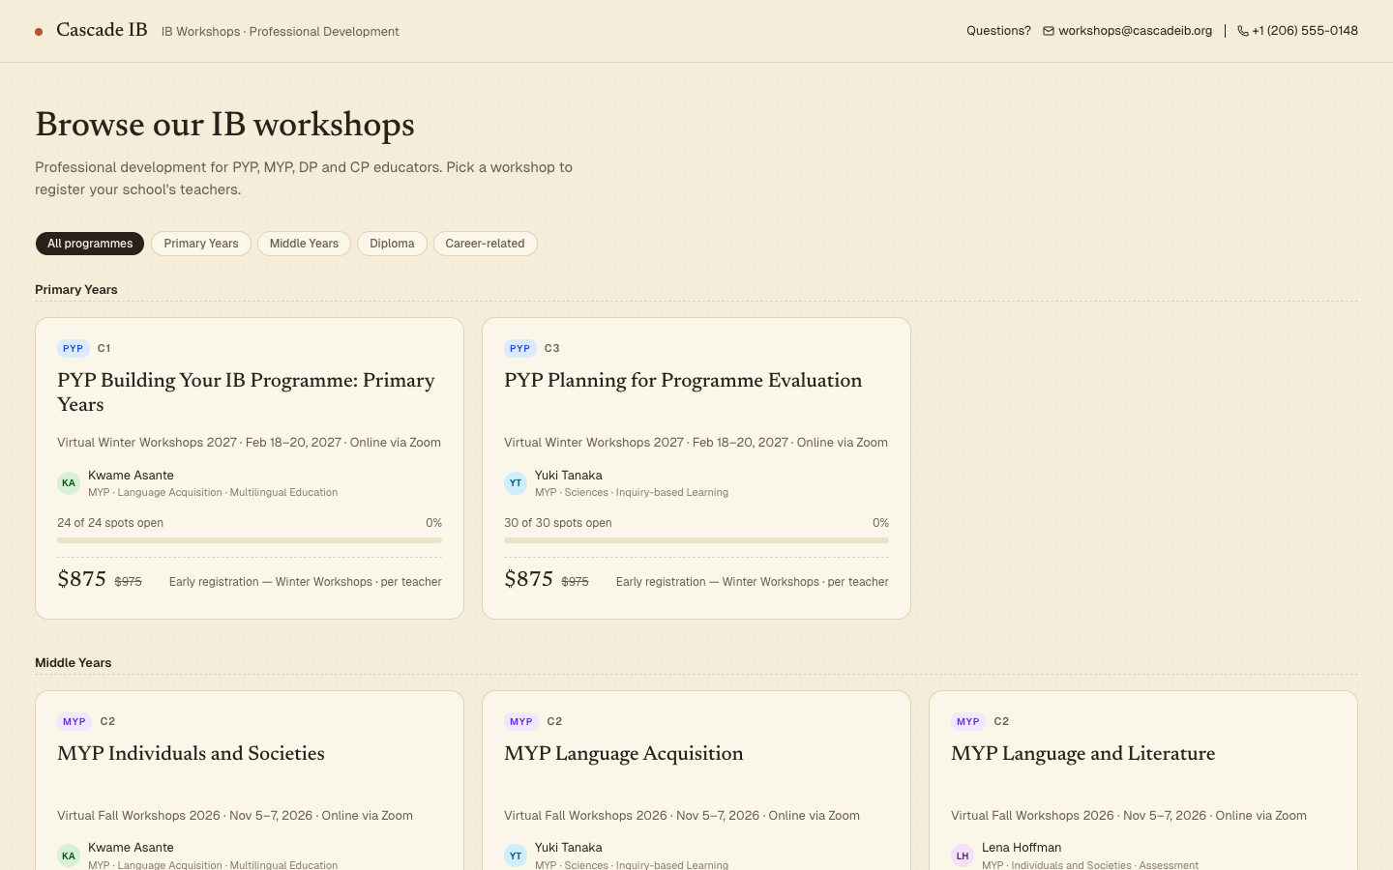Click struck-through $975 on PYP Planning card
Screen dimensions: 1393x870
tap(575, 582)
